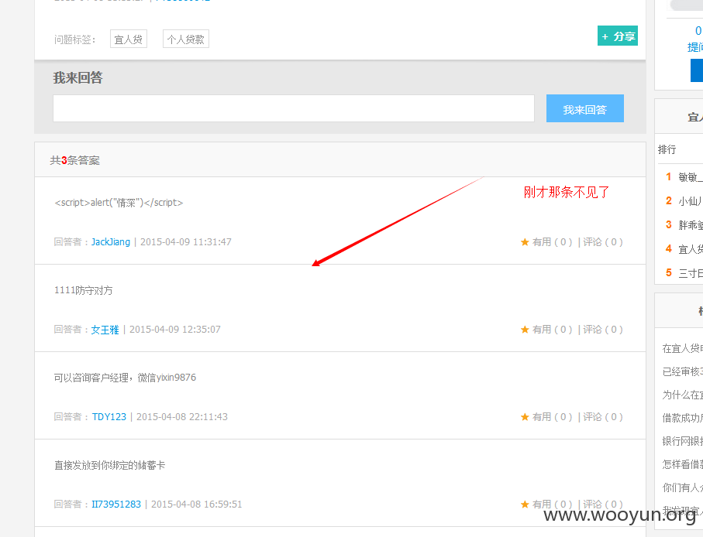This screenshot has width=703, height=537.
Task: Open the related question 在宜人贷
Action: click(683, 348)
